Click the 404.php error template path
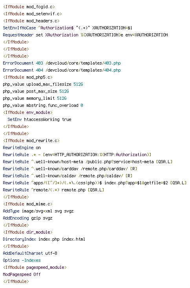This screenshot has height=288, width=190. click(83, 70)
